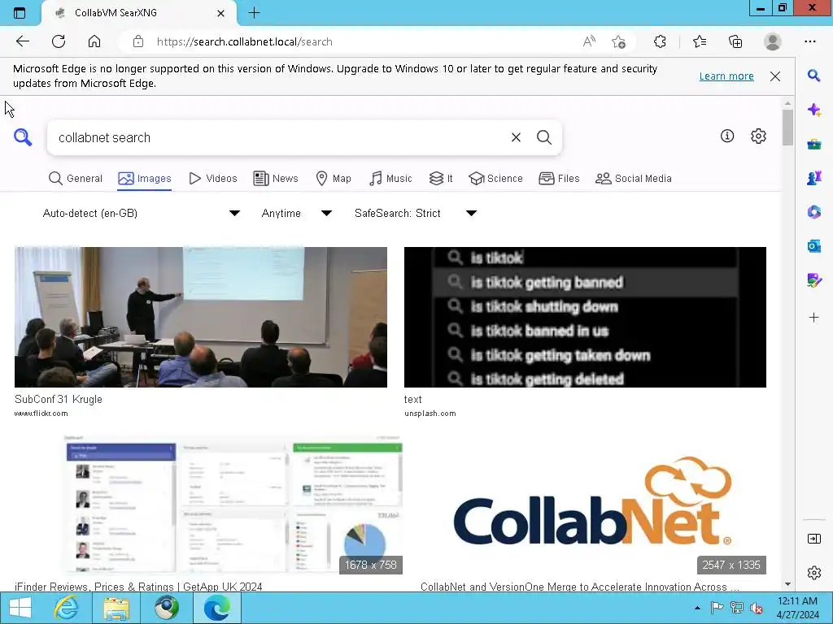
Task: Launch Internet Explorer from the taskbar
Action: (66, 608)
